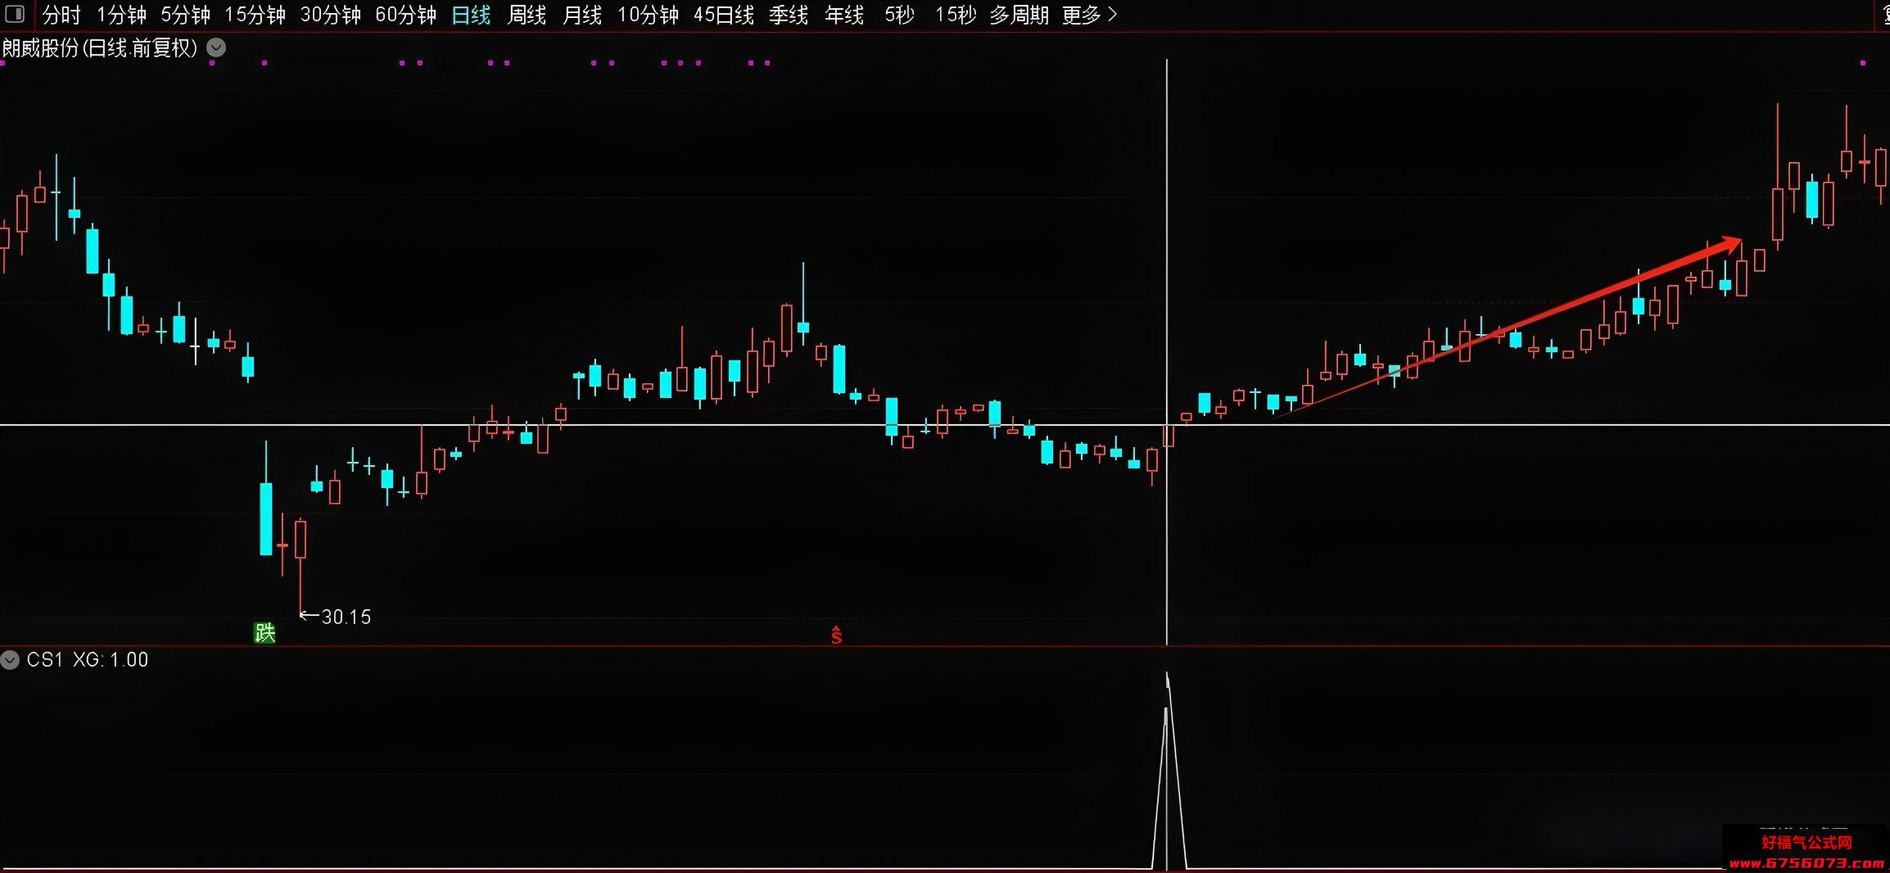Expand the 朗威股份 chart title dropdown
1890x873 pixels.
point(216,47)
